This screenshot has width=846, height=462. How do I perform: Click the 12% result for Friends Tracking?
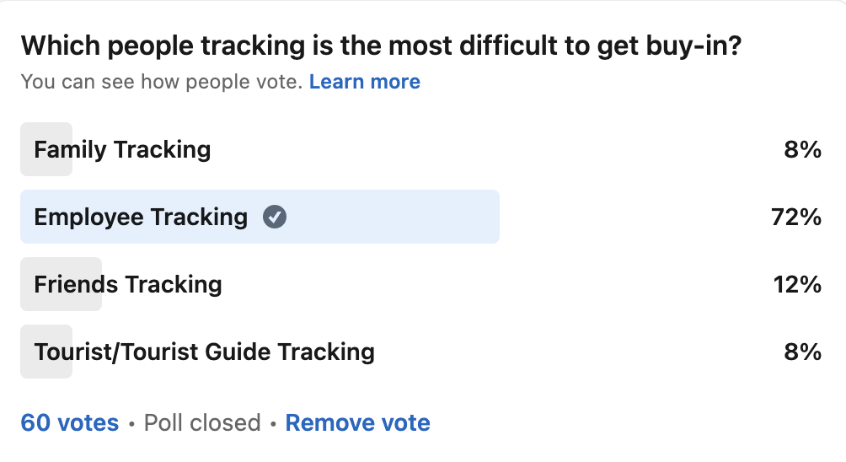797,285
